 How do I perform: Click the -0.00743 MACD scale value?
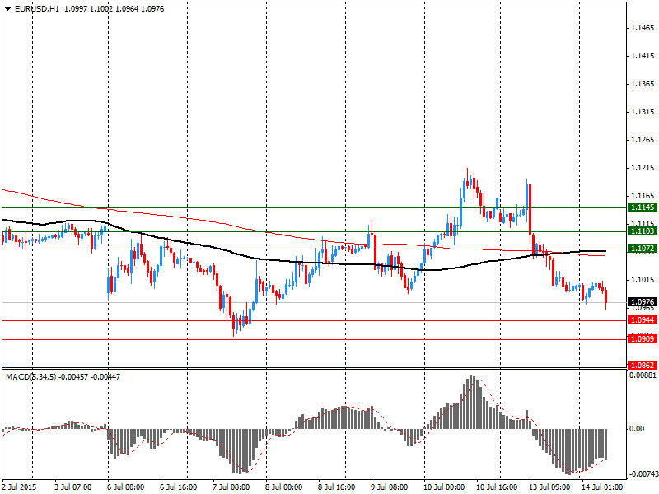coord(643,474)
